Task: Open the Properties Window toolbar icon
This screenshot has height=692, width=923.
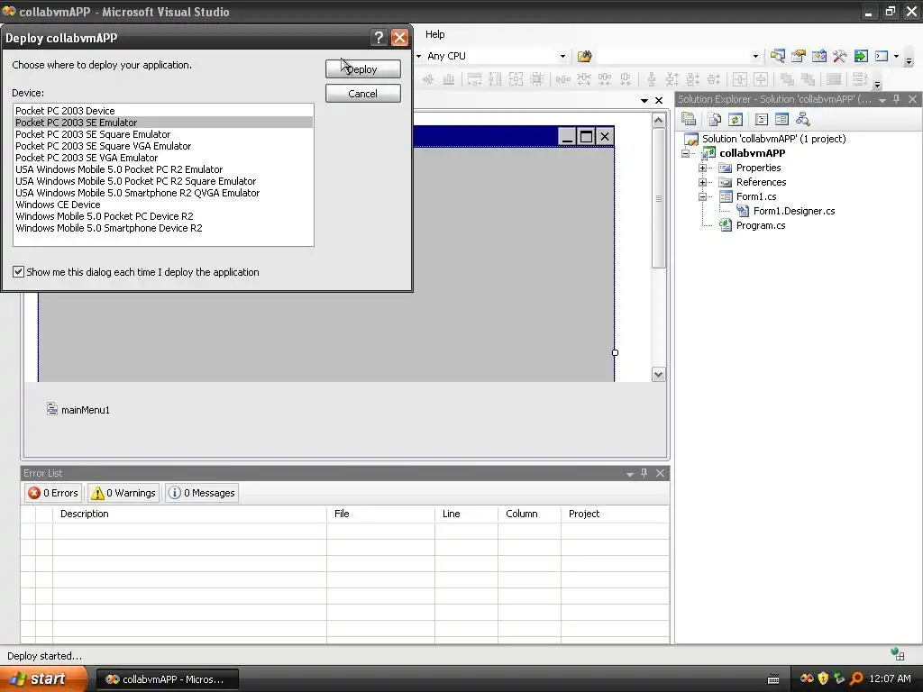Action: point(799,56)
